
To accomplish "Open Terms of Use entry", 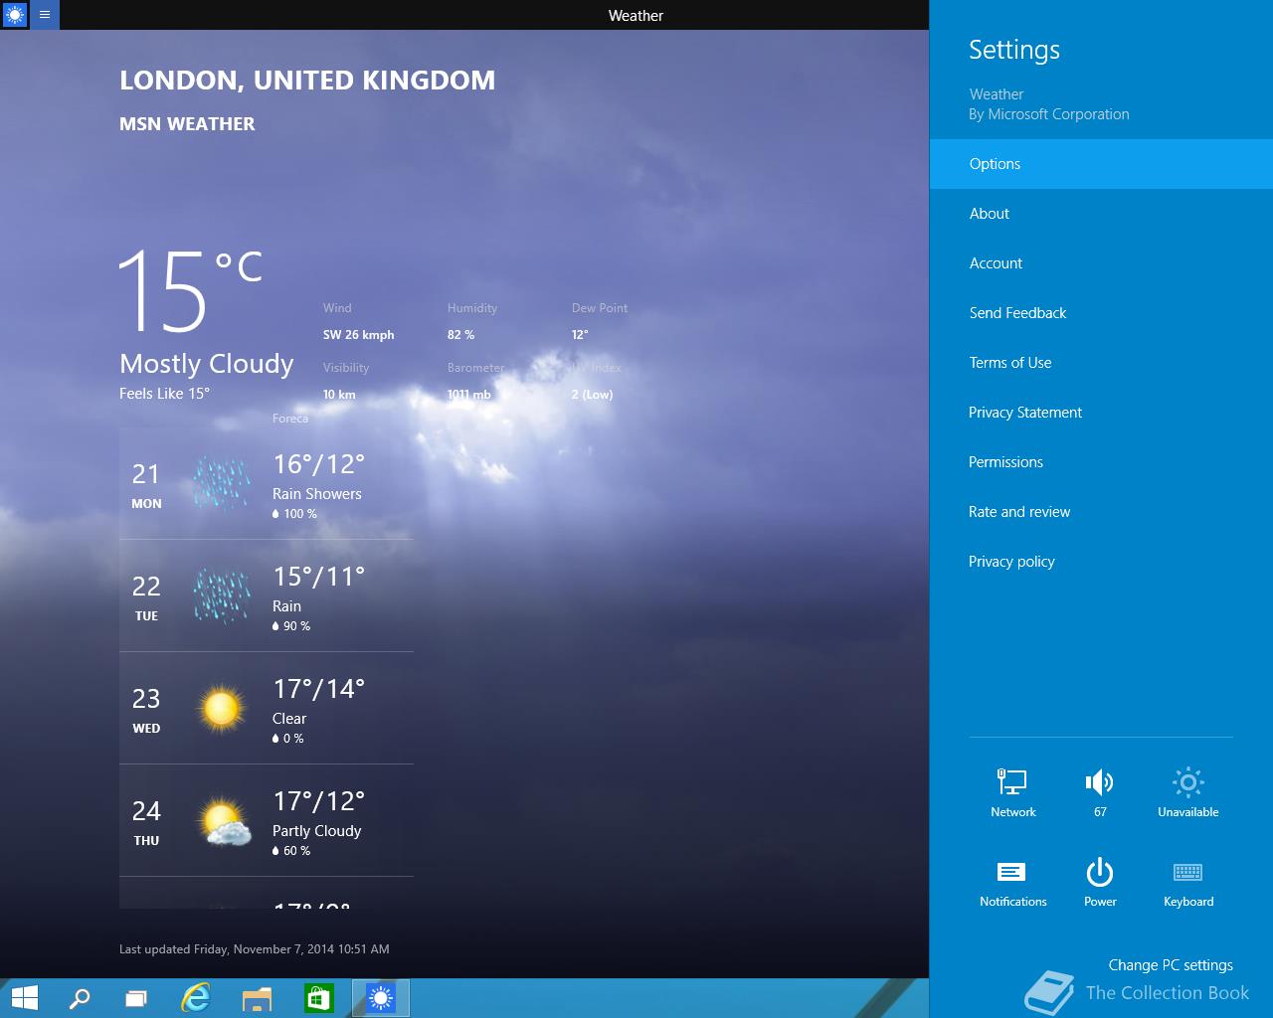I will pyautogui.click(x=1101, y=363).
